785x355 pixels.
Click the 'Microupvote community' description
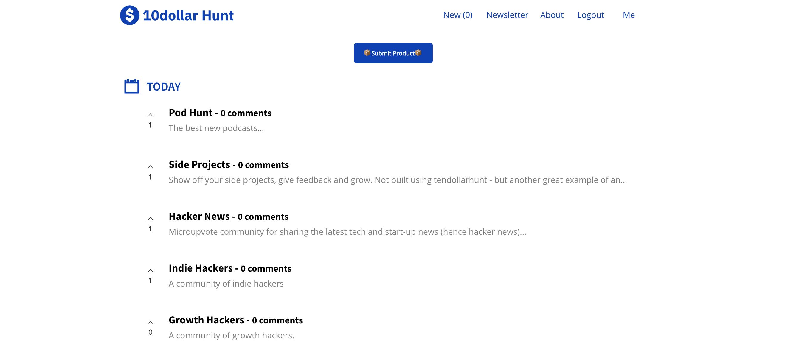[347, 232]
